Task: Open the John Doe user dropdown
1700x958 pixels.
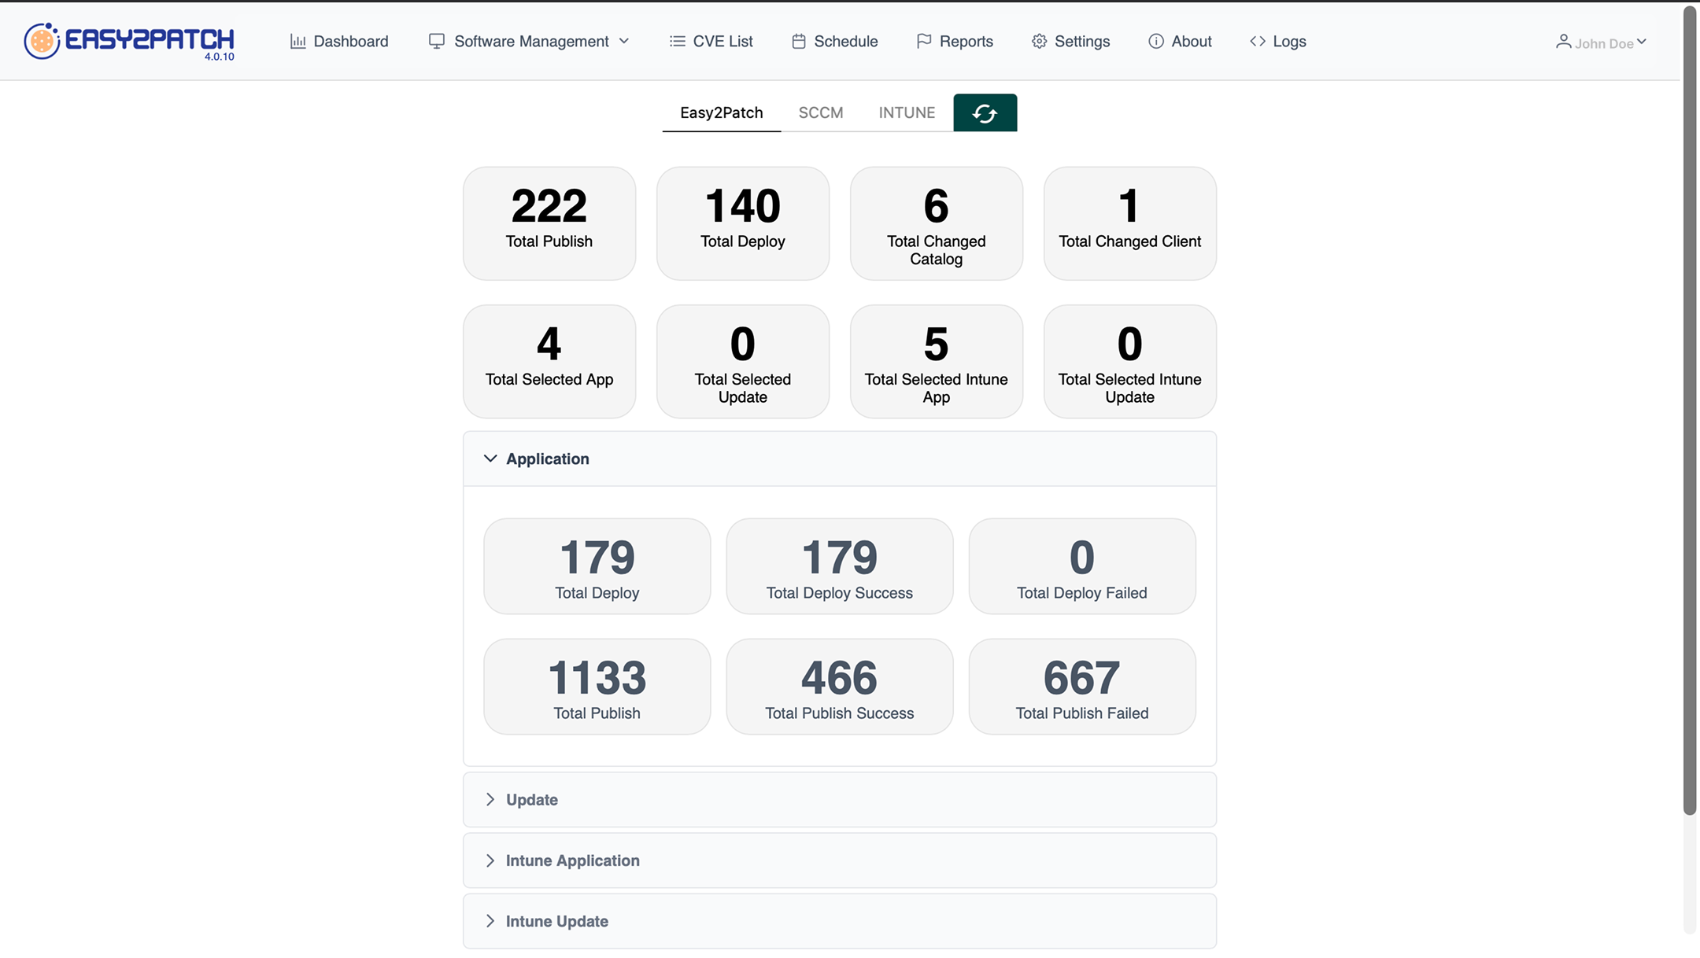Action: pos(1601,42)
